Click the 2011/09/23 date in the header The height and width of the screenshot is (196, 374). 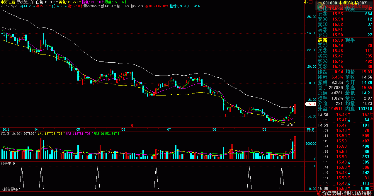pyautogui.click(x=10, y=6)
